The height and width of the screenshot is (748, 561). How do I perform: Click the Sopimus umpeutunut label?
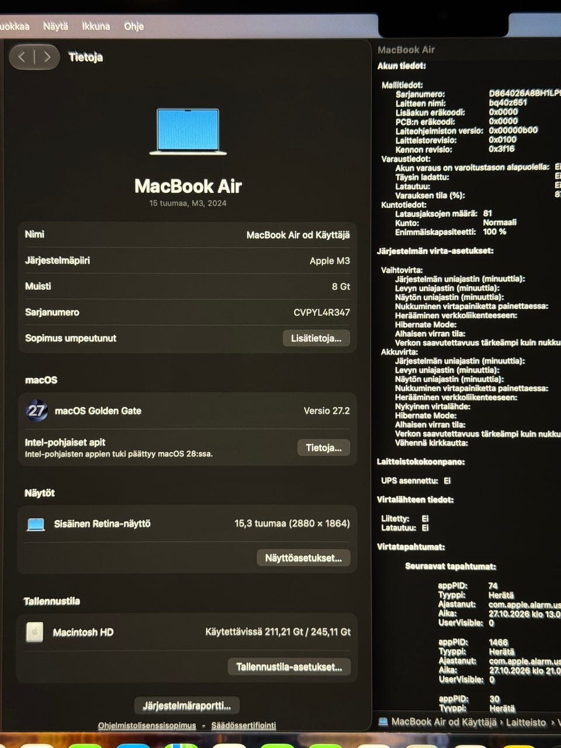click(71, 338)
